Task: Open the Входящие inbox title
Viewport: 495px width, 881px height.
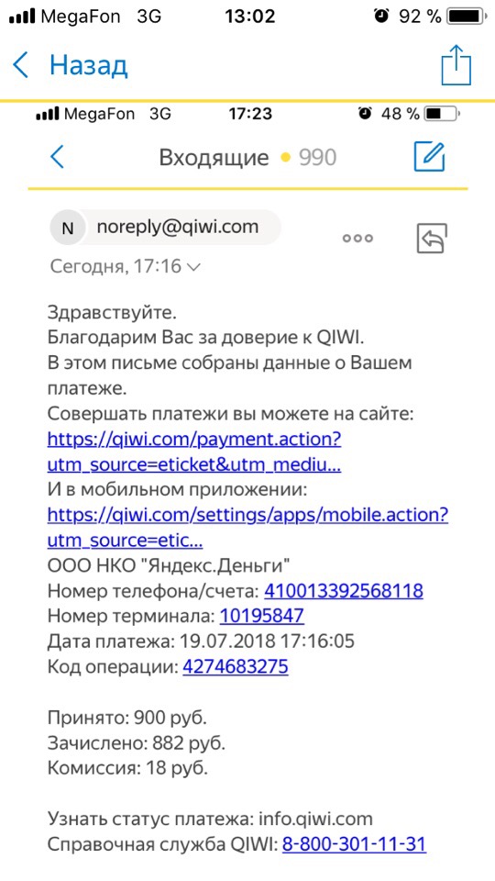Action: 214,158
